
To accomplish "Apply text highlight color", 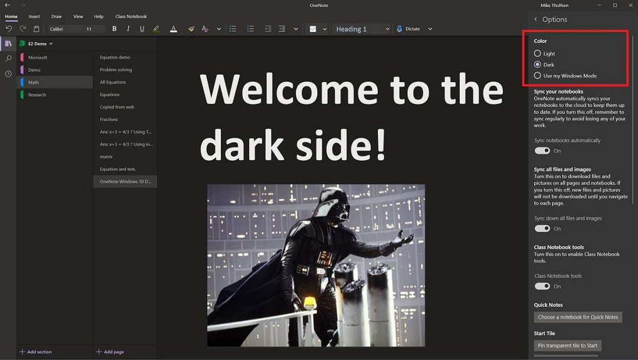I will pyautogui.click(x=156, y=29).
